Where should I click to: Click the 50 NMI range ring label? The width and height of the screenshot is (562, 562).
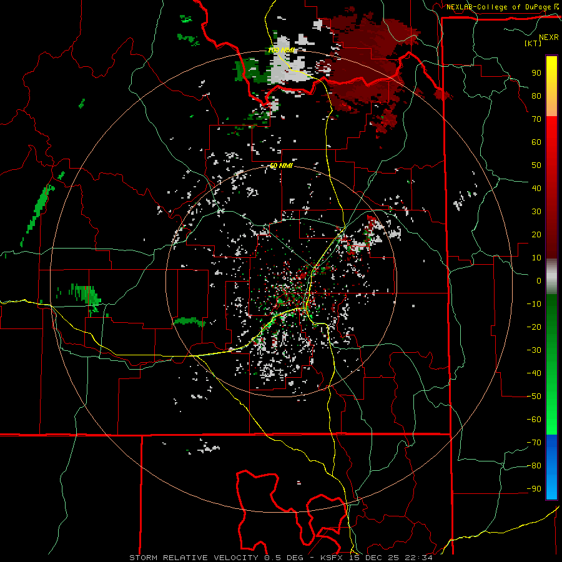[281, 165]
